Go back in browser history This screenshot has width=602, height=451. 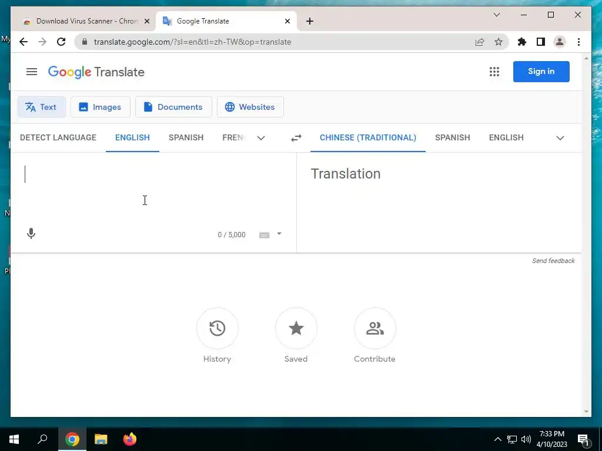[x=24, y=42]
